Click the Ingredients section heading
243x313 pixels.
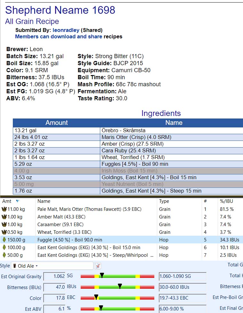pyautogui.click(x=161, y=113)
